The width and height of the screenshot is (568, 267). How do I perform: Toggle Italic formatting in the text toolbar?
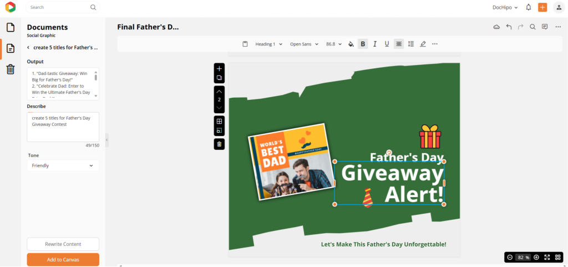pos(375,44)
